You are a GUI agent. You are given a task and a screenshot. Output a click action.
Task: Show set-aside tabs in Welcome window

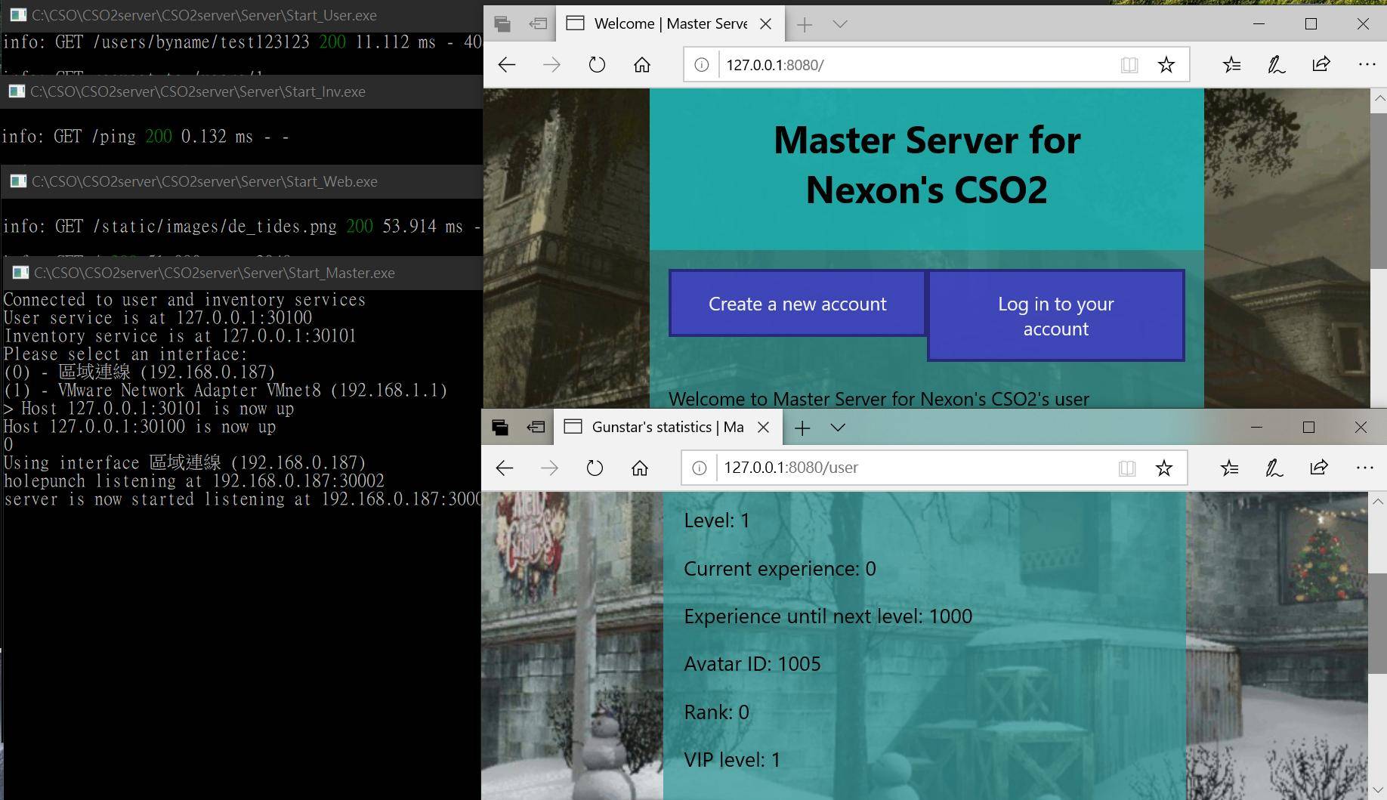502,24
